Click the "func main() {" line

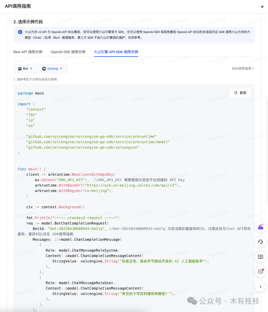click(x=32, y=169)
